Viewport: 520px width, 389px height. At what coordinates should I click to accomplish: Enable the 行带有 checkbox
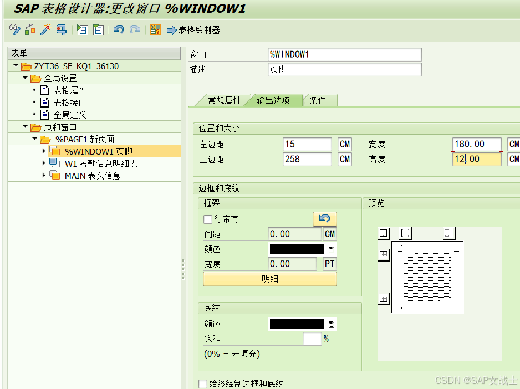pyautogui.click(x=208, y=219)
